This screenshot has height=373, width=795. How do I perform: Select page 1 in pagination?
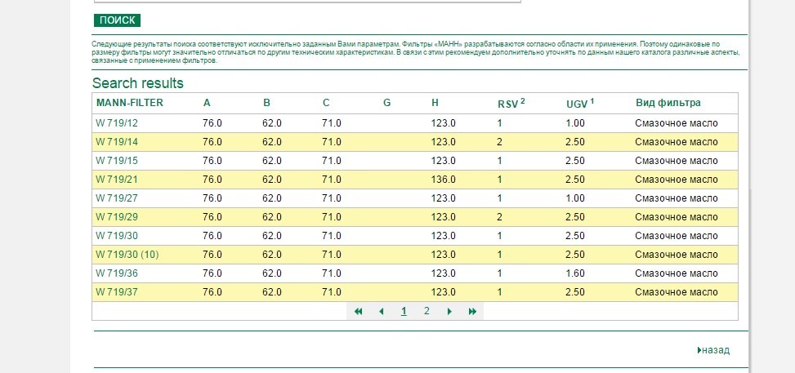coord(404,311)
